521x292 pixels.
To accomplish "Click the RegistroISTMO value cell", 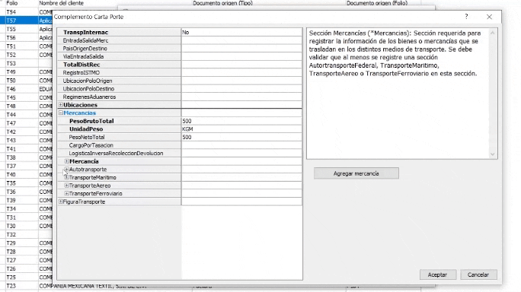I will click(241, 73).
